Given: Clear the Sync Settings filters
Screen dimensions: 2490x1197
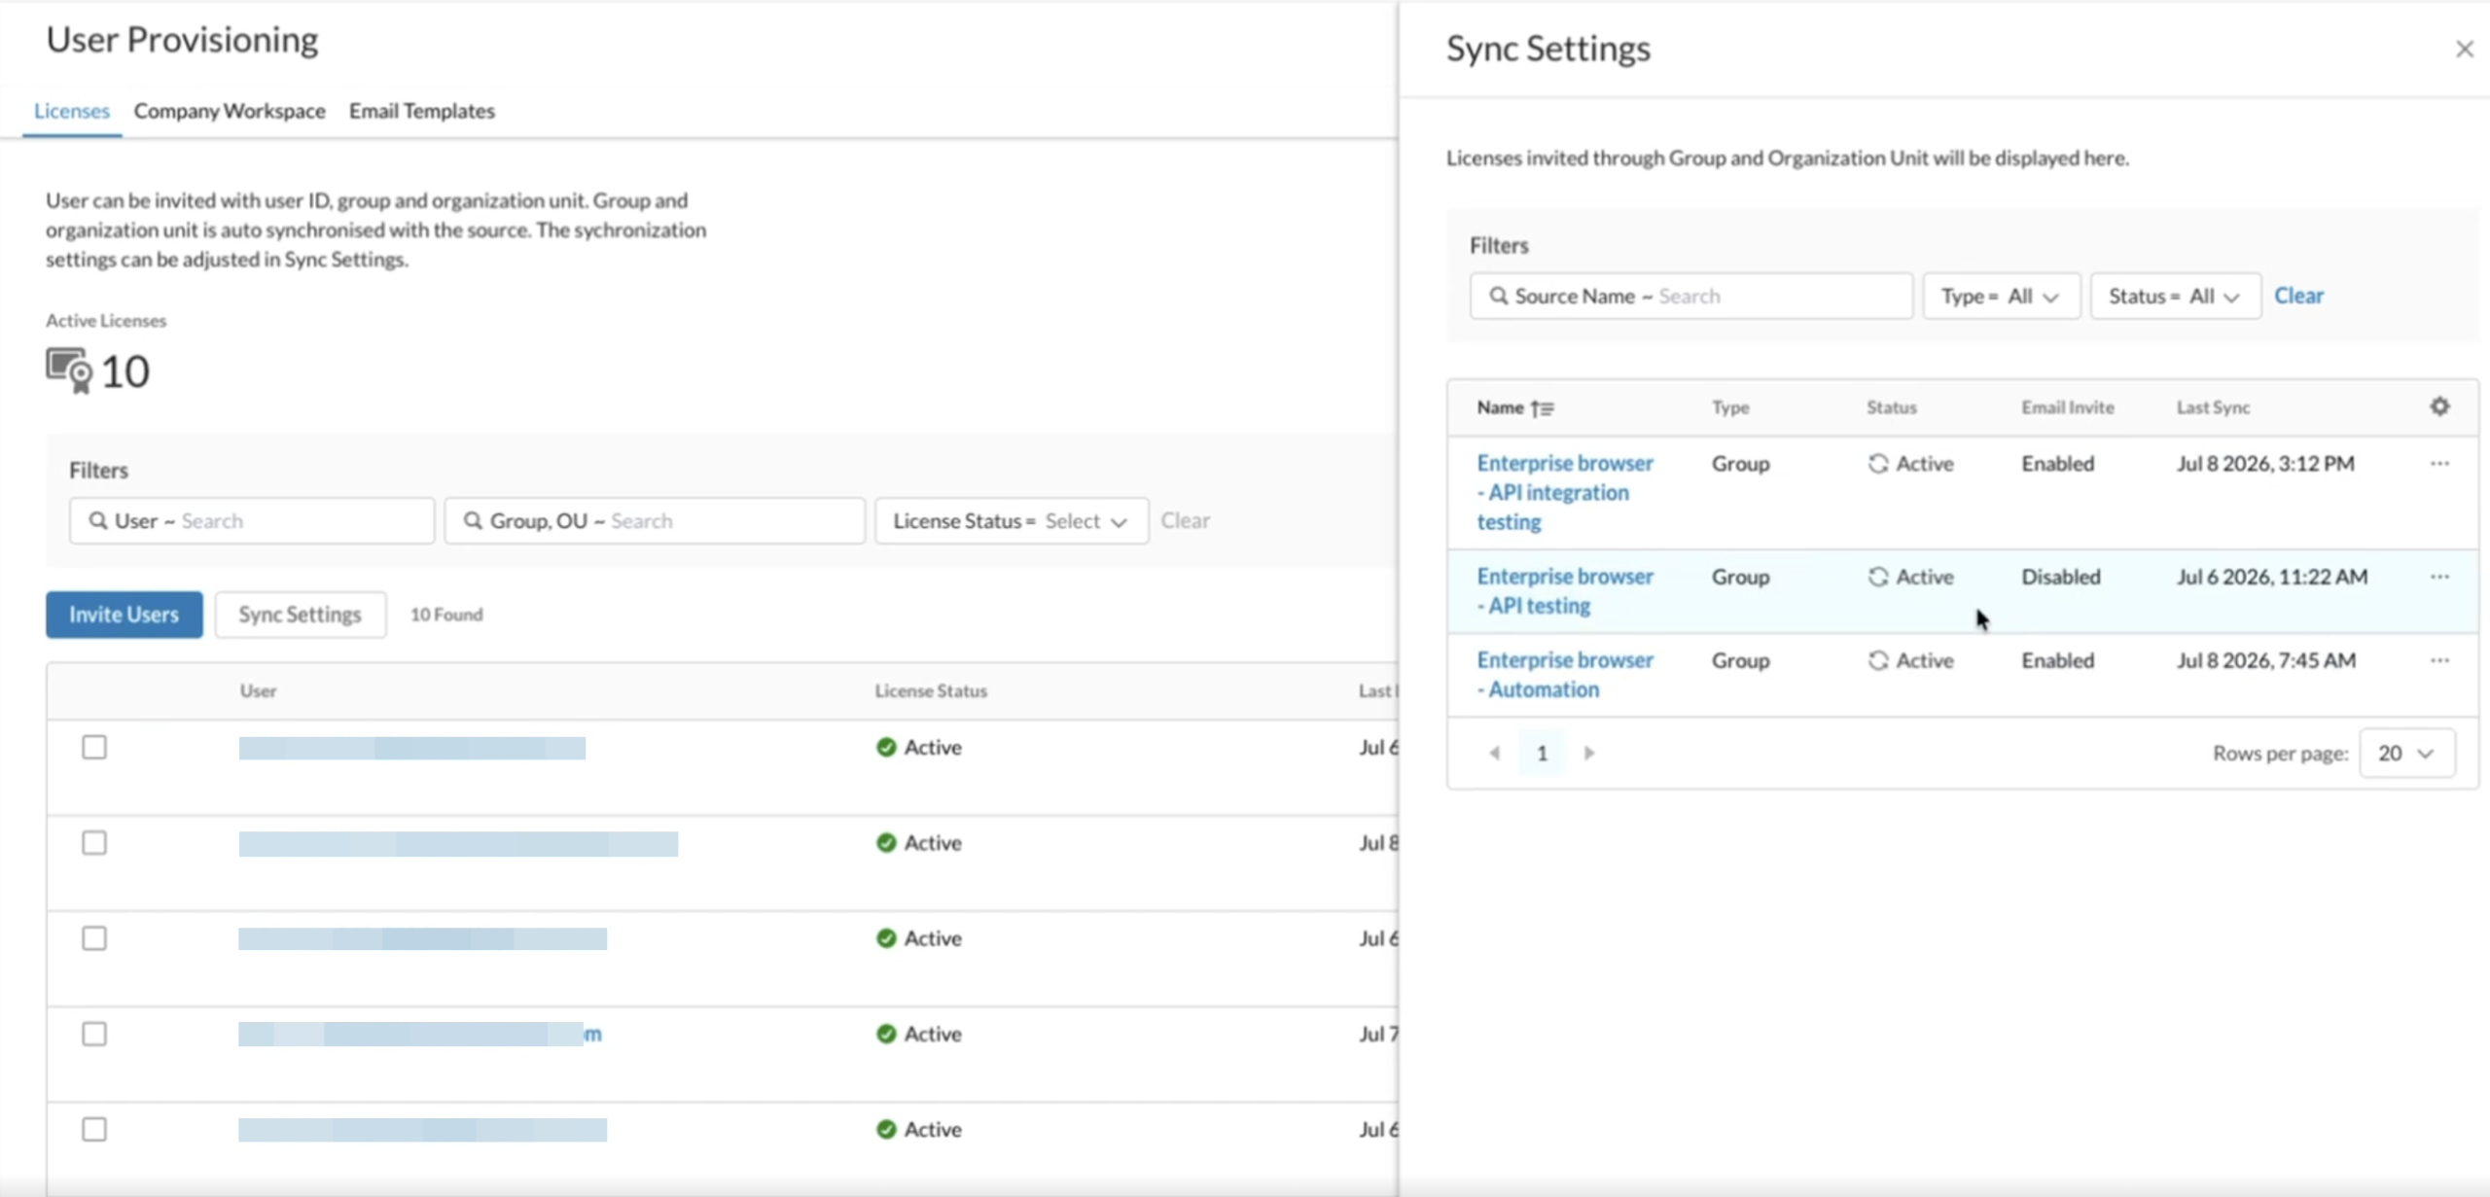Looking at the screenshot, I should [2298, 296].
